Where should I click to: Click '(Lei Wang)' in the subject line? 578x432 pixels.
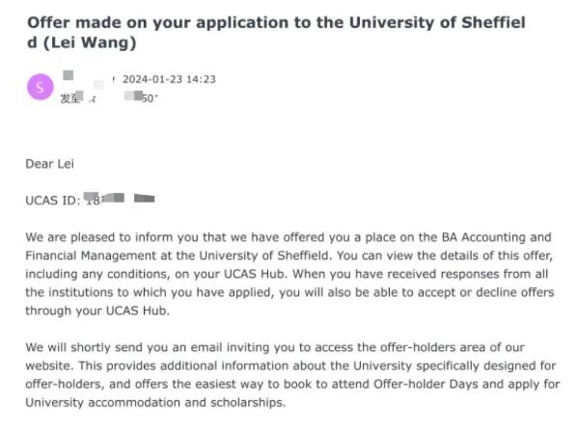90,42
